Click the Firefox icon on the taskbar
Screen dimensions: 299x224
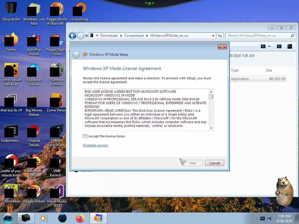80,218
